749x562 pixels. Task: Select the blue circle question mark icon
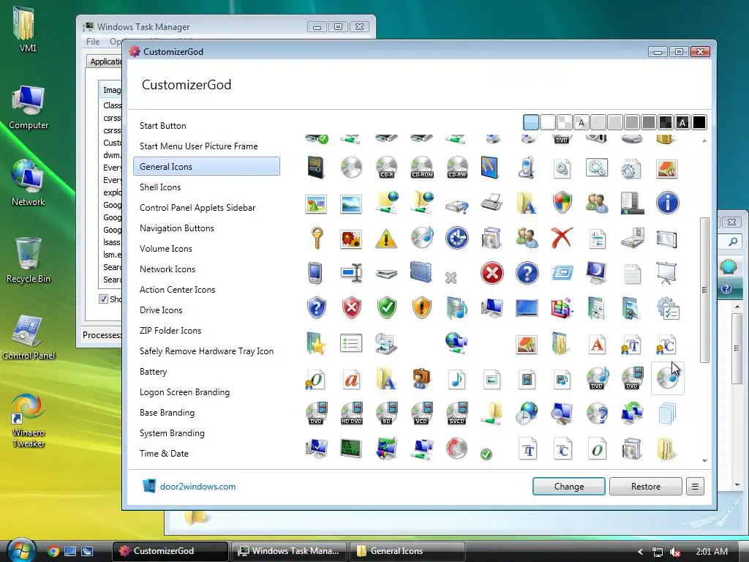pos(527,274)
